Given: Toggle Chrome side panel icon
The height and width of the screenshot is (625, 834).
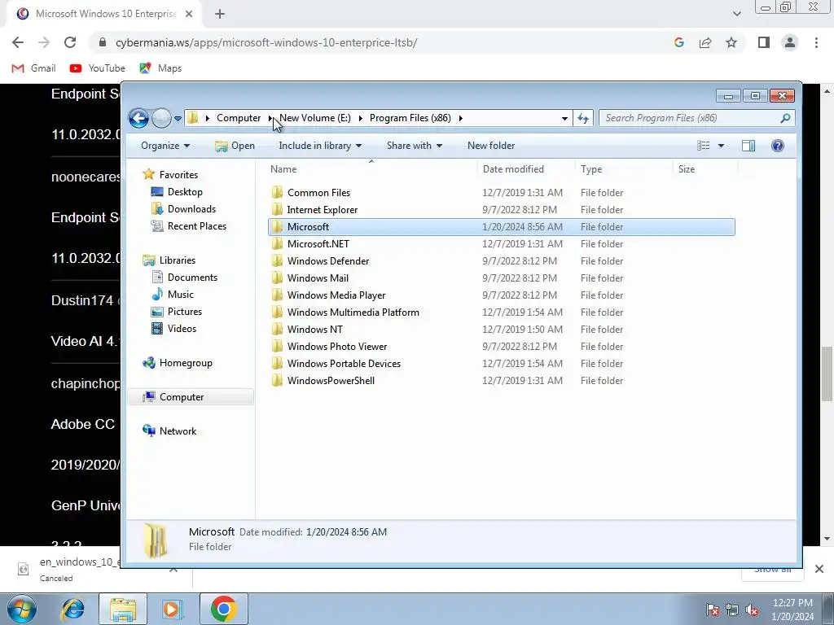Looking at the screenshot, I should 764,42.
